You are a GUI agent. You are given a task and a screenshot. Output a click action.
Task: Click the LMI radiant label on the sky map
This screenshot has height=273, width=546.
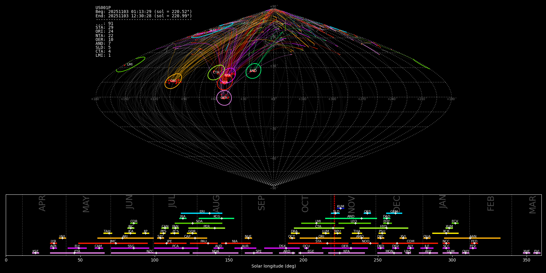130,65
